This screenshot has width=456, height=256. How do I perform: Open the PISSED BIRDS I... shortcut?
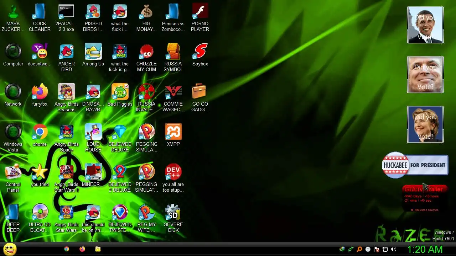(x=93, y=18)
